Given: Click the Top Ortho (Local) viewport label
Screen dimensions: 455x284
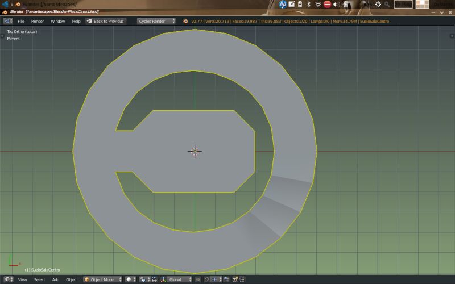Looking at the screenshot, I should [x=22, y=32].
